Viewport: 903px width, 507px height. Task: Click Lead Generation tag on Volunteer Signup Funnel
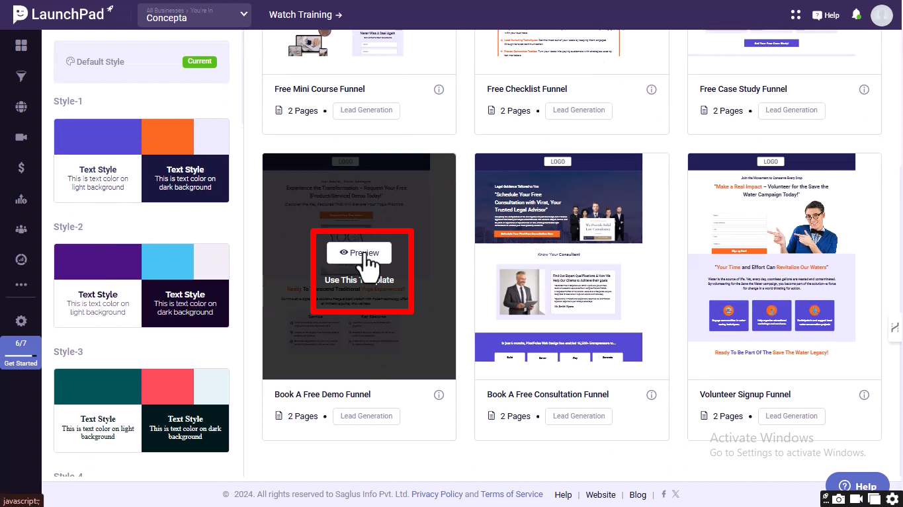(x=792, y=416)
